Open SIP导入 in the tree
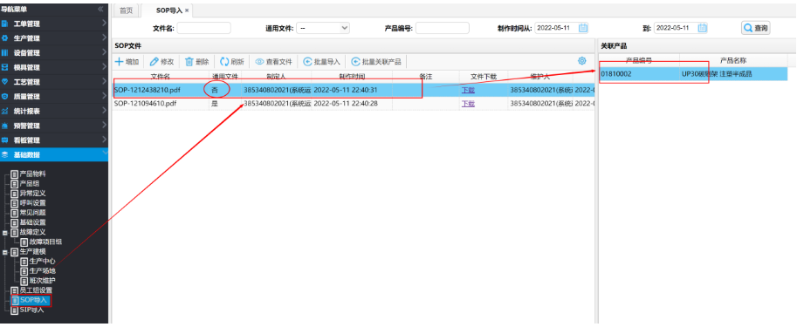 [x=32, y=310]
